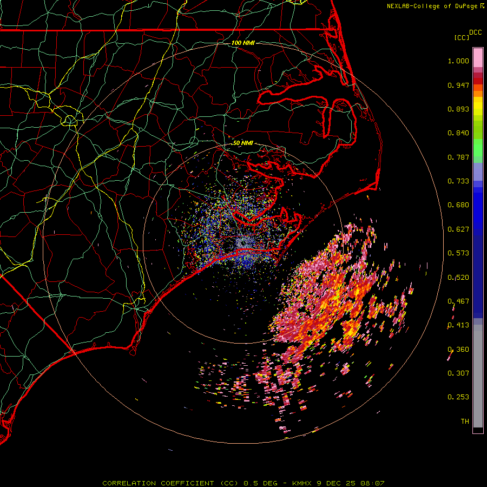The image size is (487, 487).
Task: Click the [CC] units label
Action: (462, 37)
